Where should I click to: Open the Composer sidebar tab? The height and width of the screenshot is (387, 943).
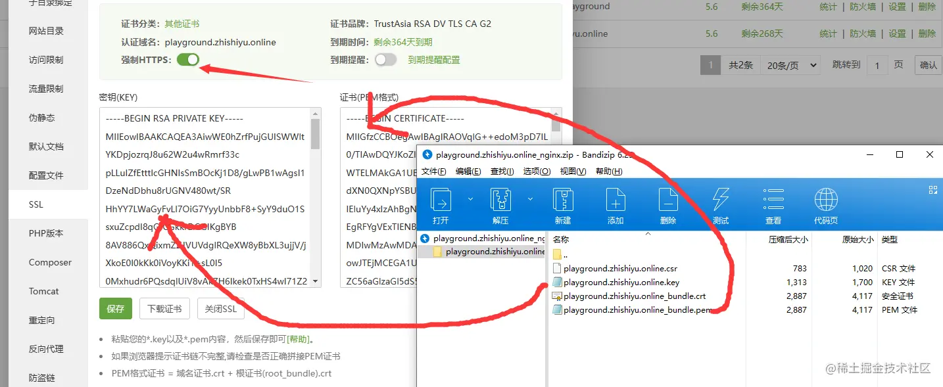pos(48,262)
